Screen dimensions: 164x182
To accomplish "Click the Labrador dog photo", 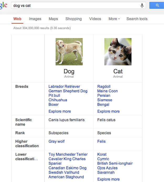I will coord(69,52).
